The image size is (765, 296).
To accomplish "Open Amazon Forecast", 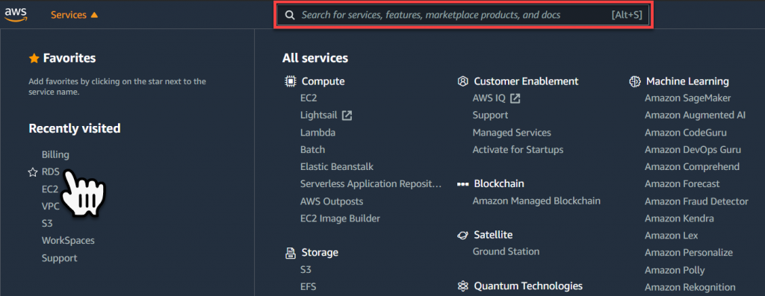I will tap(682, 184).
